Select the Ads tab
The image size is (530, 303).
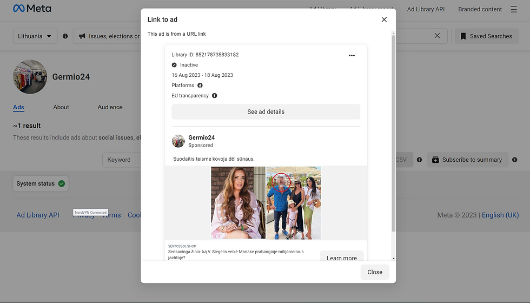(x=18, y=107)
